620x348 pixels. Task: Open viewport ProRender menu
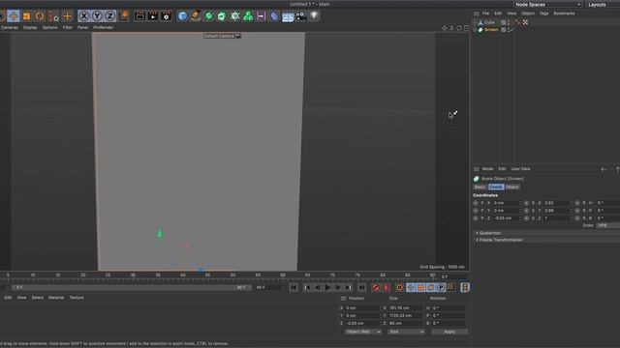[x=104, y=28]
